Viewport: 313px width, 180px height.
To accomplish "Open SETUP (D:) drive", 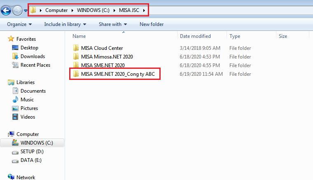I will 32,152.
